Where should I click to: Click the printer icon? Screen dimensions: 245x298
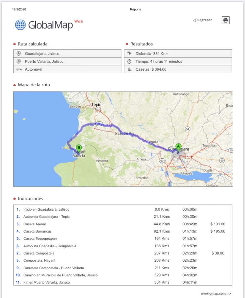[x=225, y=20]
